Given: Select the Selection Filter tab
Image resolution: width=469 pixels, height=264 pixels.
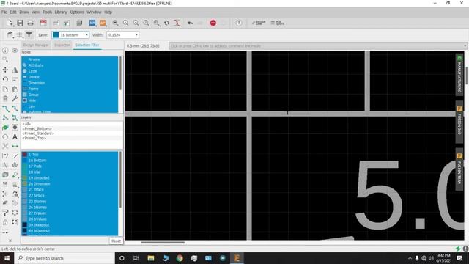Looking at the screenshot, I should pyautogui.click(x=87, y=45).
